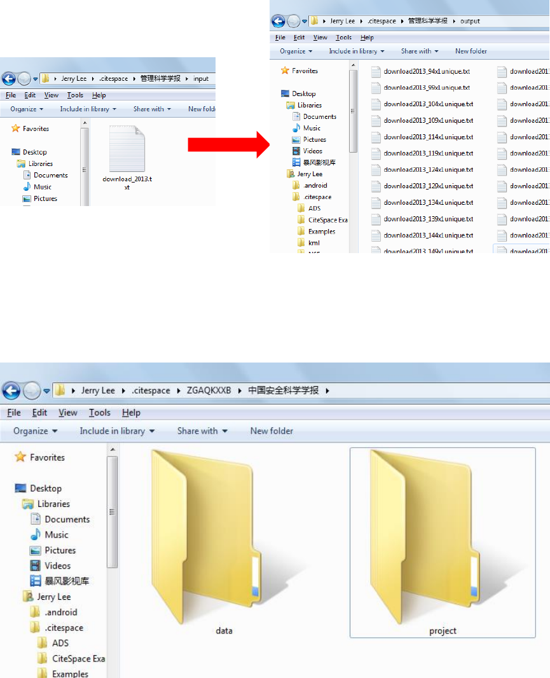Image resolution: width=550 pixels, height=678 pixels.
Task: Open File menu in the bottom window
Action: pyautogui.click(x=14, y=413)
